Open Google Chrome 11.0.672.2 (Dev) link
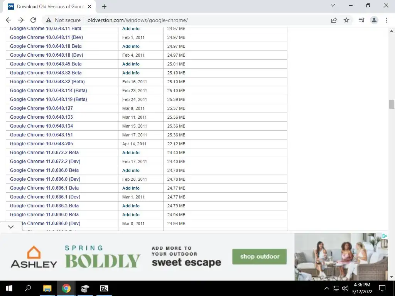395x296 pixels. point(45,161)
